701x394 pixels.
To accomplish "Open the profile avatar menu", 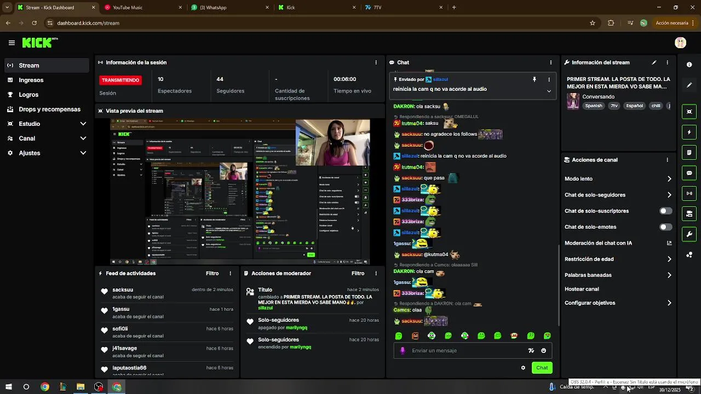I will 681,43.
